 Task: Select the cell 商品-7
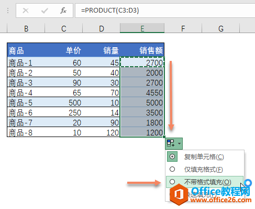[26, 122]
